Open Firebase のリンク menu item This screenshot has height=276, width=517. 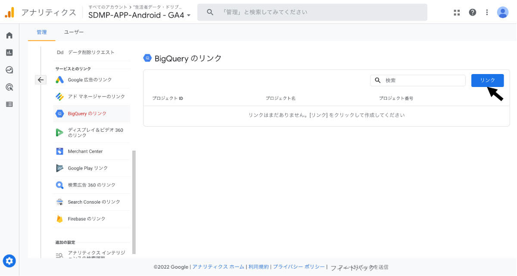click(x=91, y=219)
